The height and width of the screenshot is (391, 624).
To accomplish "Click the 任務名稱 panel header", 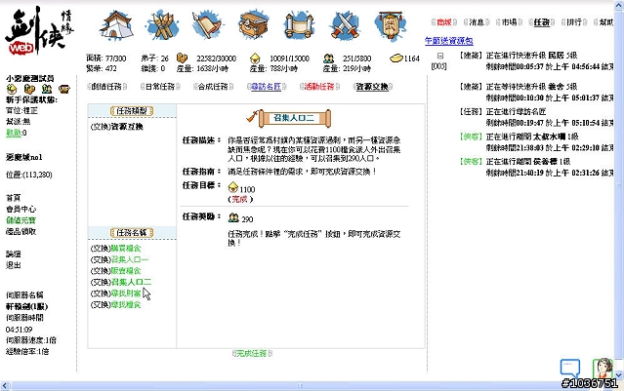I will [x=132, y=232].
